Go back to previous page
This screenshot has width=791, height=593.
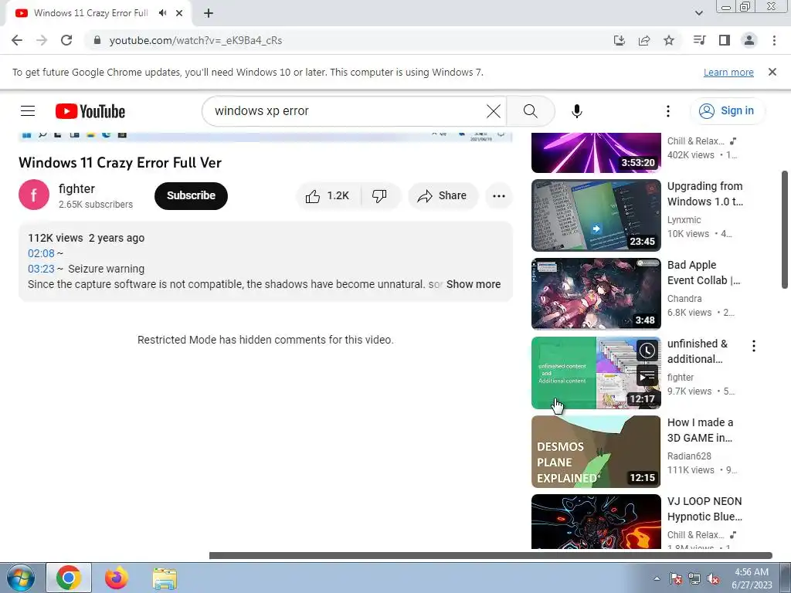[17, 40]
